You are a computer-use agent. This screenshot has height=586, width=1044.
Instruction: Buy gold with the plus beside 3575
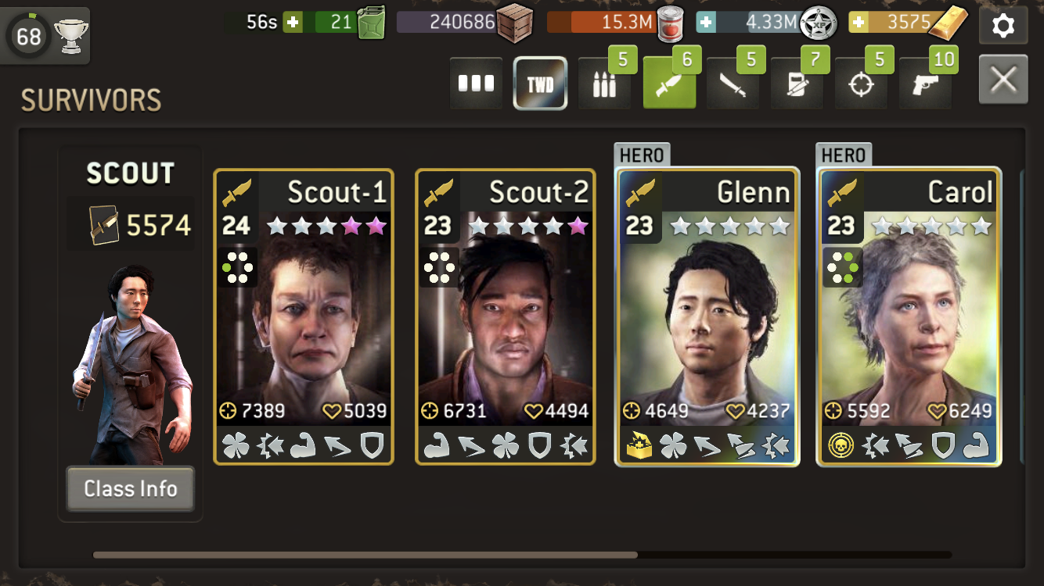(859, 22)
